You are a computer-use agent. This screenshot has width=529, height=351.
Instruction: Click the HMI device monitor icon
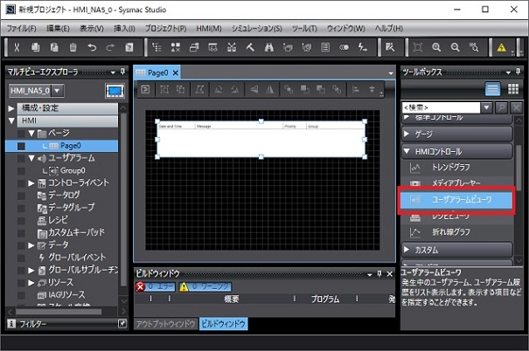(x=115, y=91)
